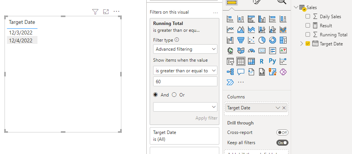Select the card visual with 123

(x=262, y=51)
